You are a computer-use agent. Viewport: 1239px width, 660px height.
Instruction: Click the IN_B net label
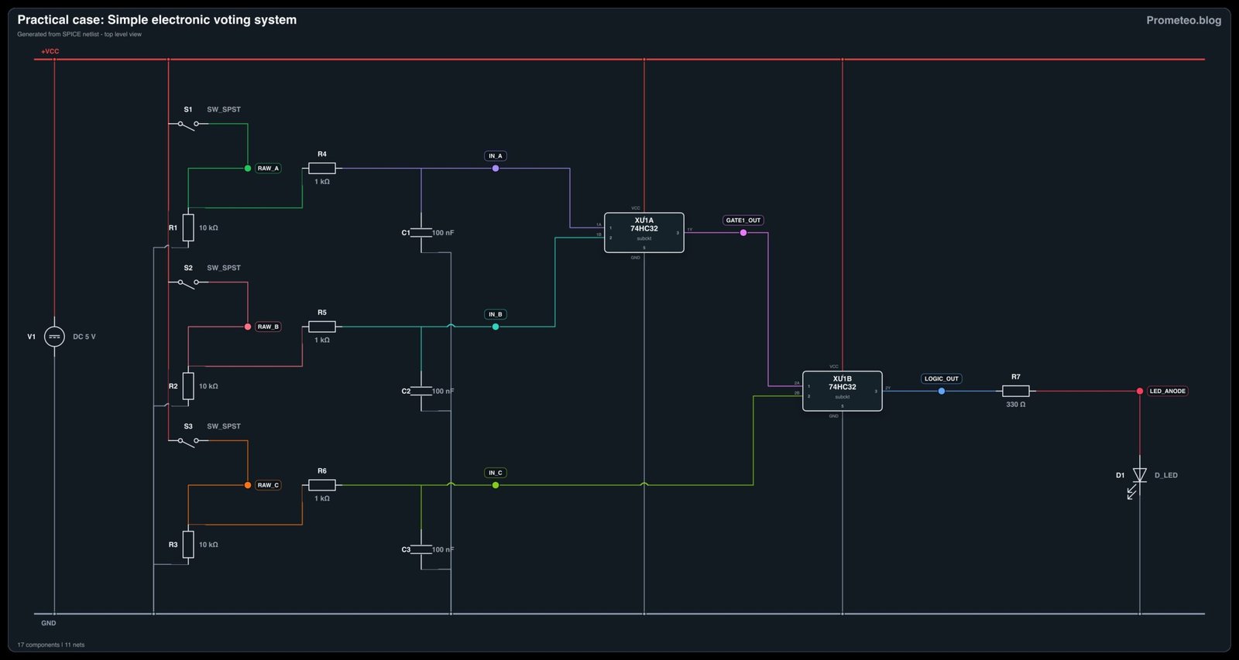point(496,314)
